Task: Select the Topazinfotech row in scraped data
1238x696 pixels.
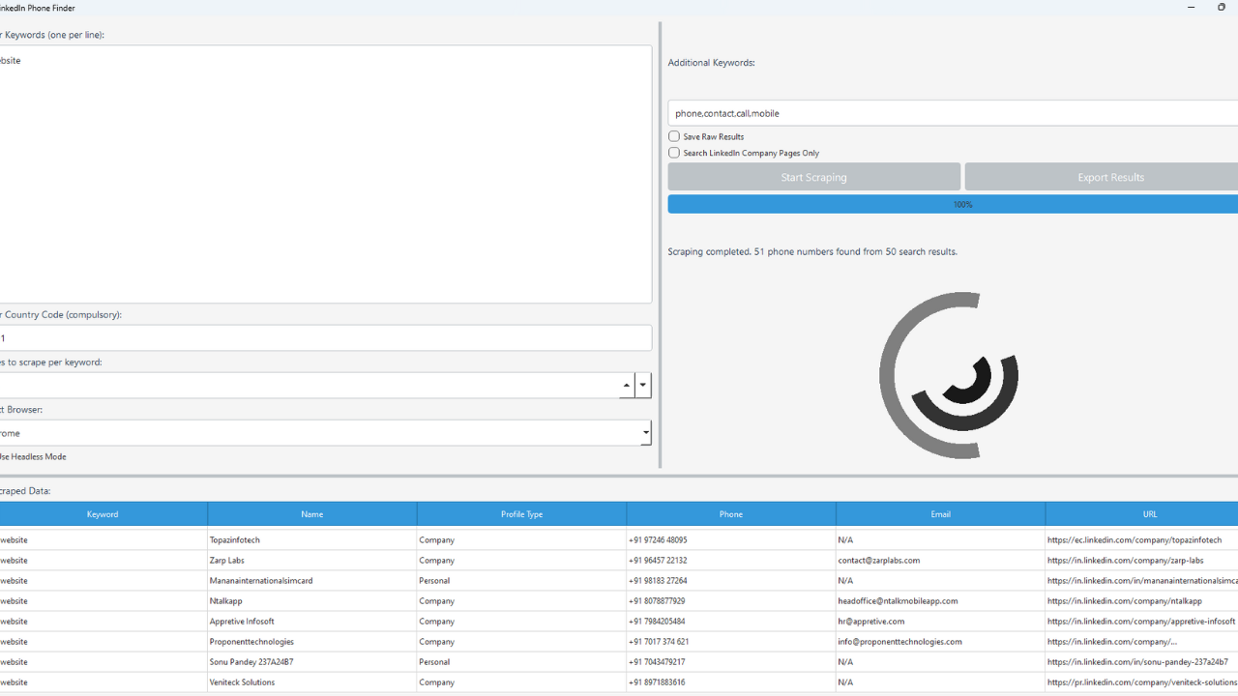Action: click(311, 539)
